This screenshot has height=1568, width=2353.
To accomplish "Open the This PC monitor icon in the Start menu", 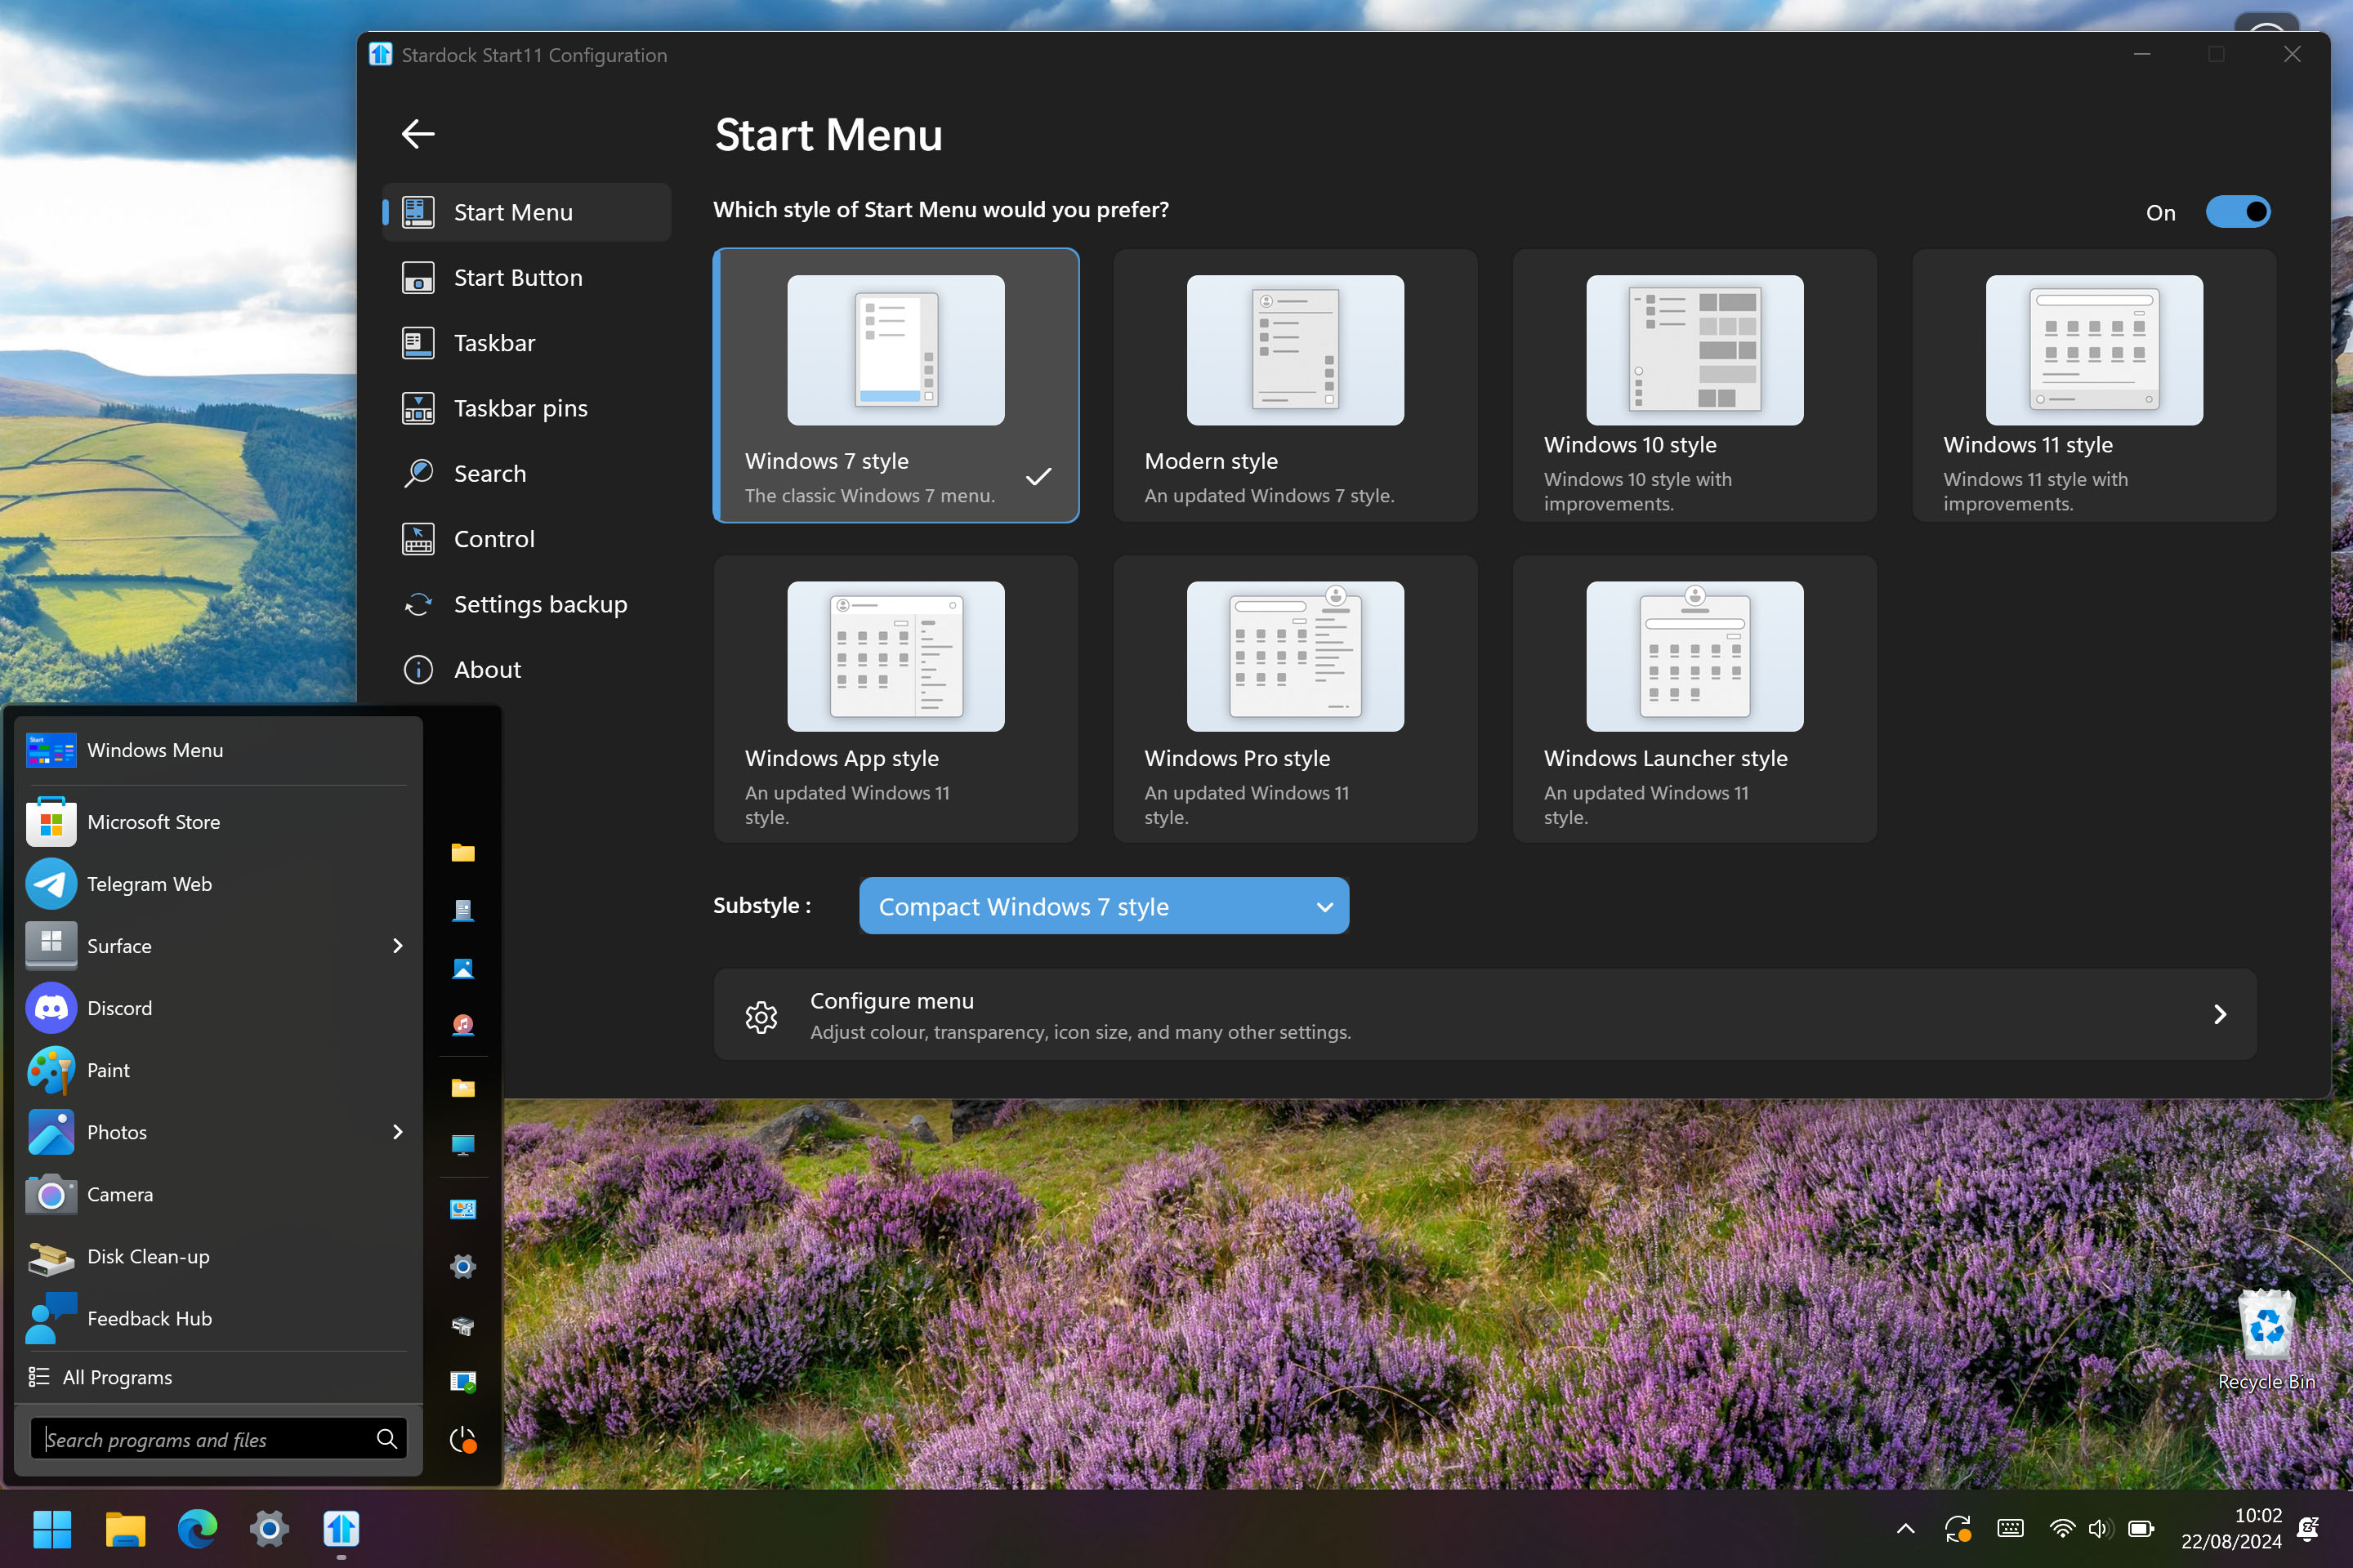I will pyautogui.click(x=463, y=1145).
